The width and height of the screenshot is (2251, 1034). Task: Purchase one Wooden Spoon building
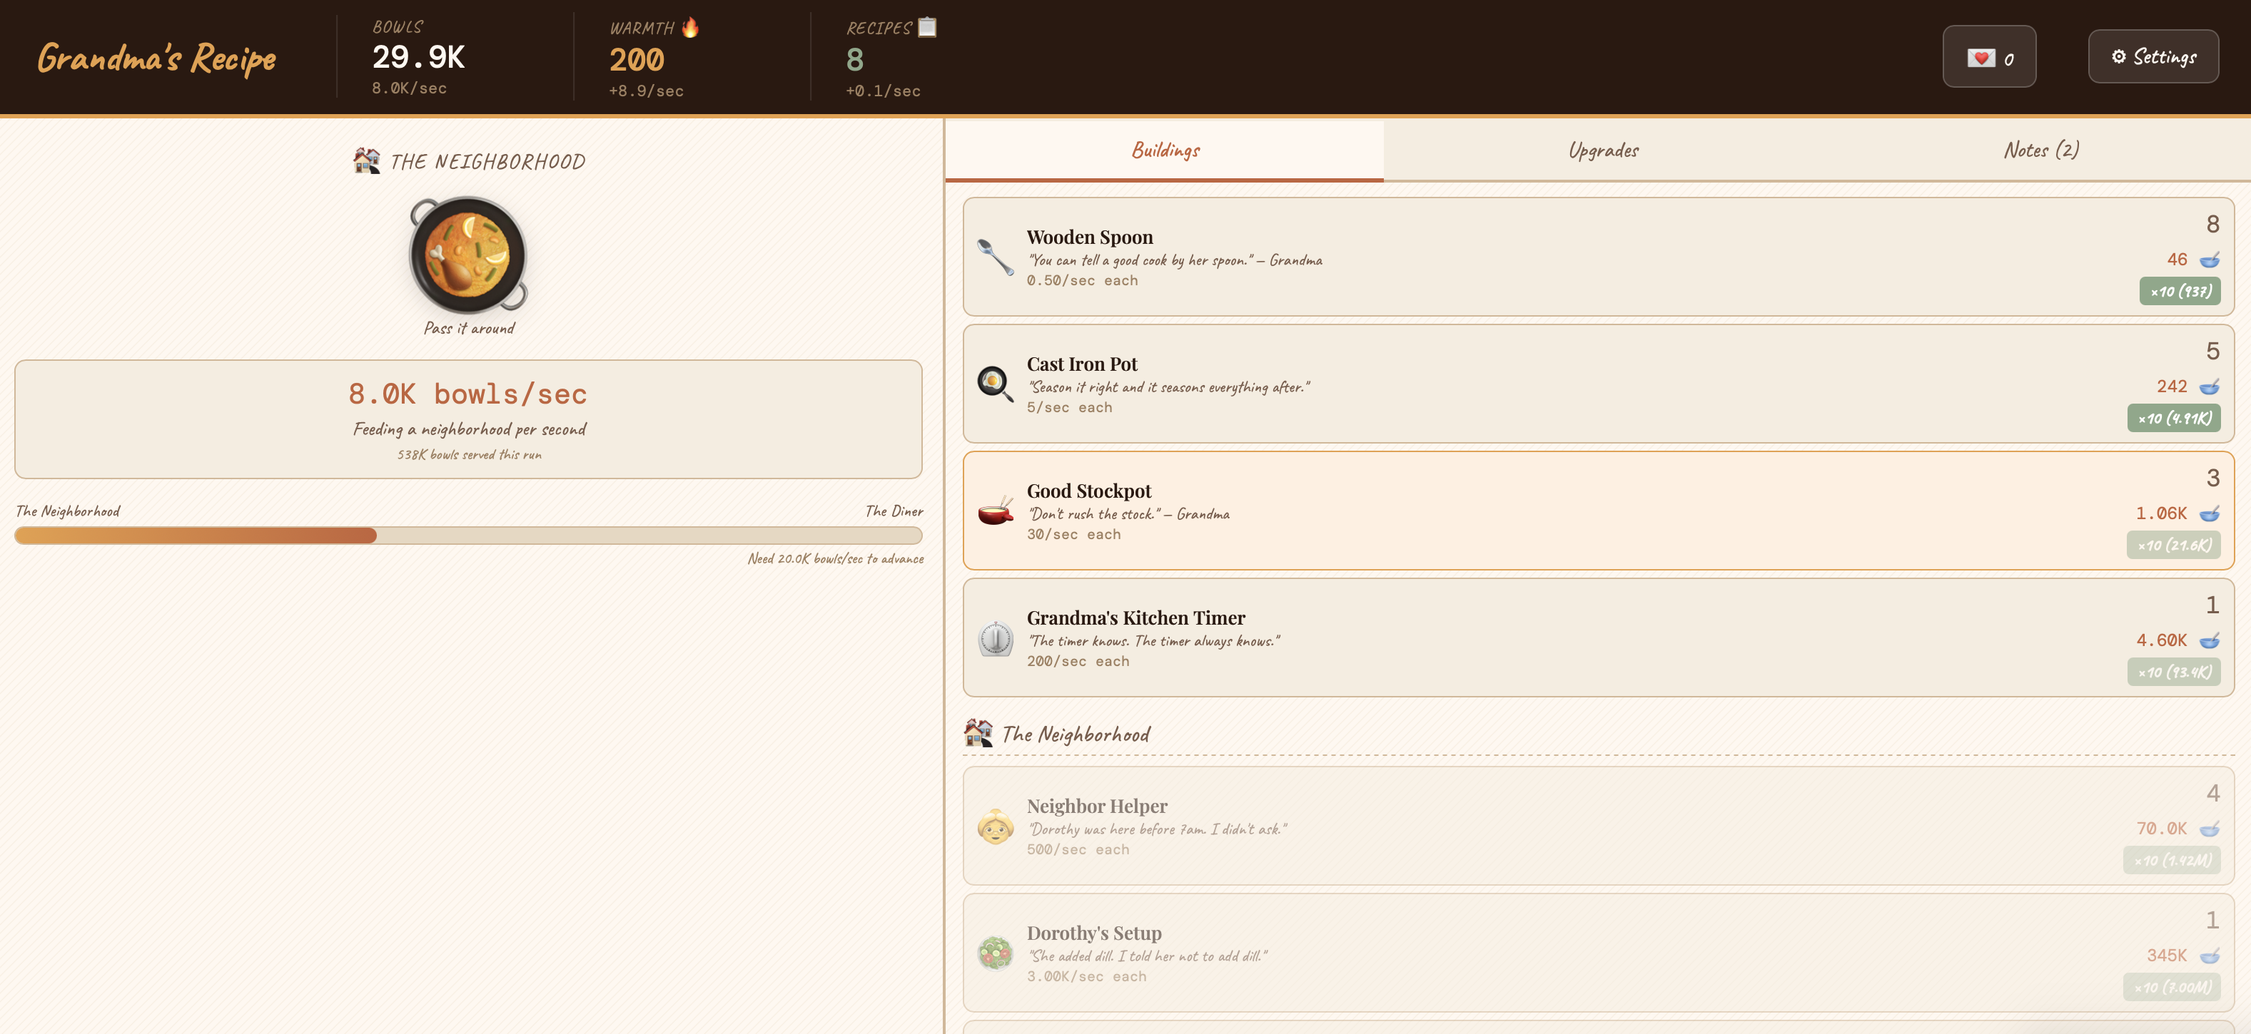(1598, 257)
